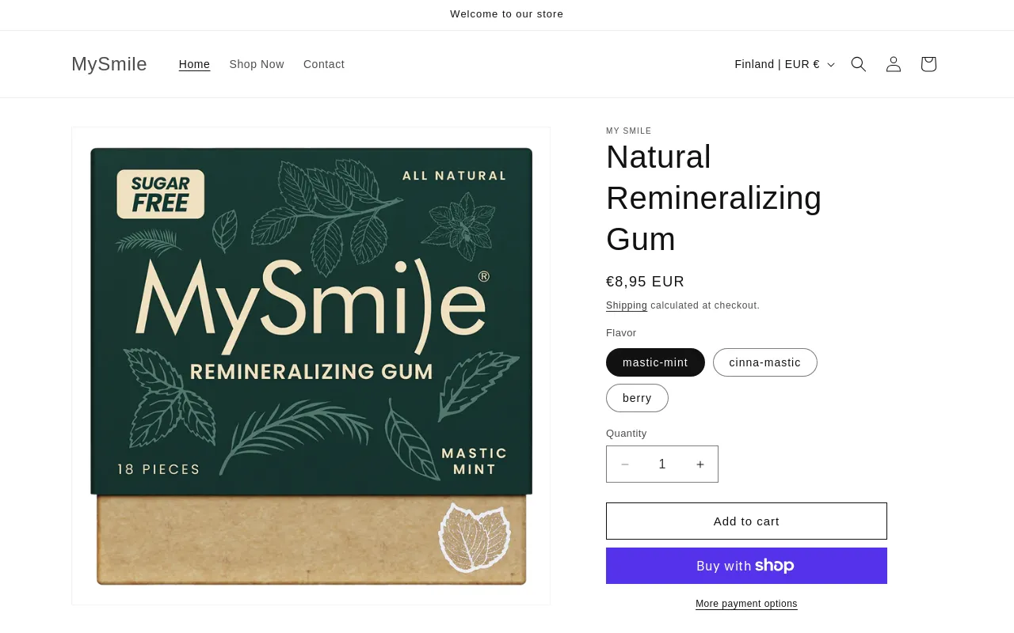Open the MySmile gum product image

[x=311, y=366]
